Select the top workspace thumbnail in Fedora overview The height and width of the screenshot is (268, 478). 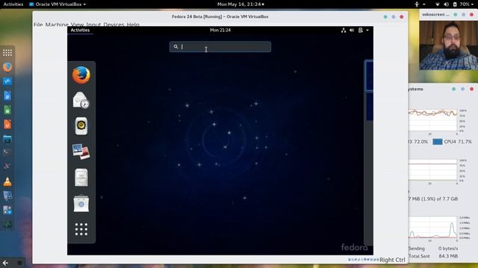click(369, 76)
